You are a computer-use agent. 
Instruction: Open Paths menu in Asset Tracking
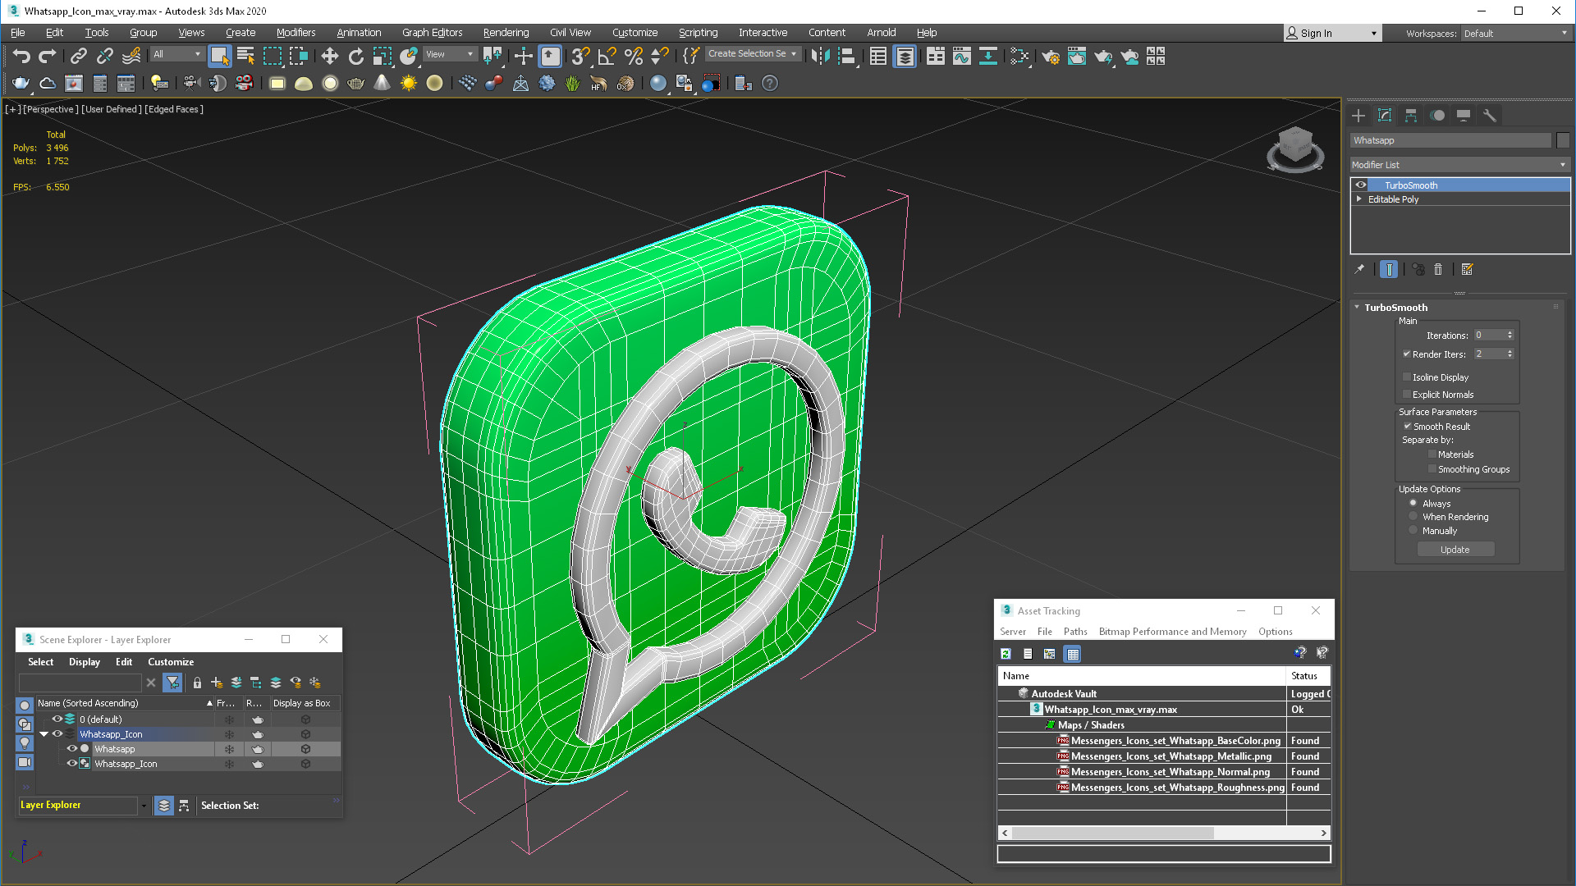coord(1075,632)
